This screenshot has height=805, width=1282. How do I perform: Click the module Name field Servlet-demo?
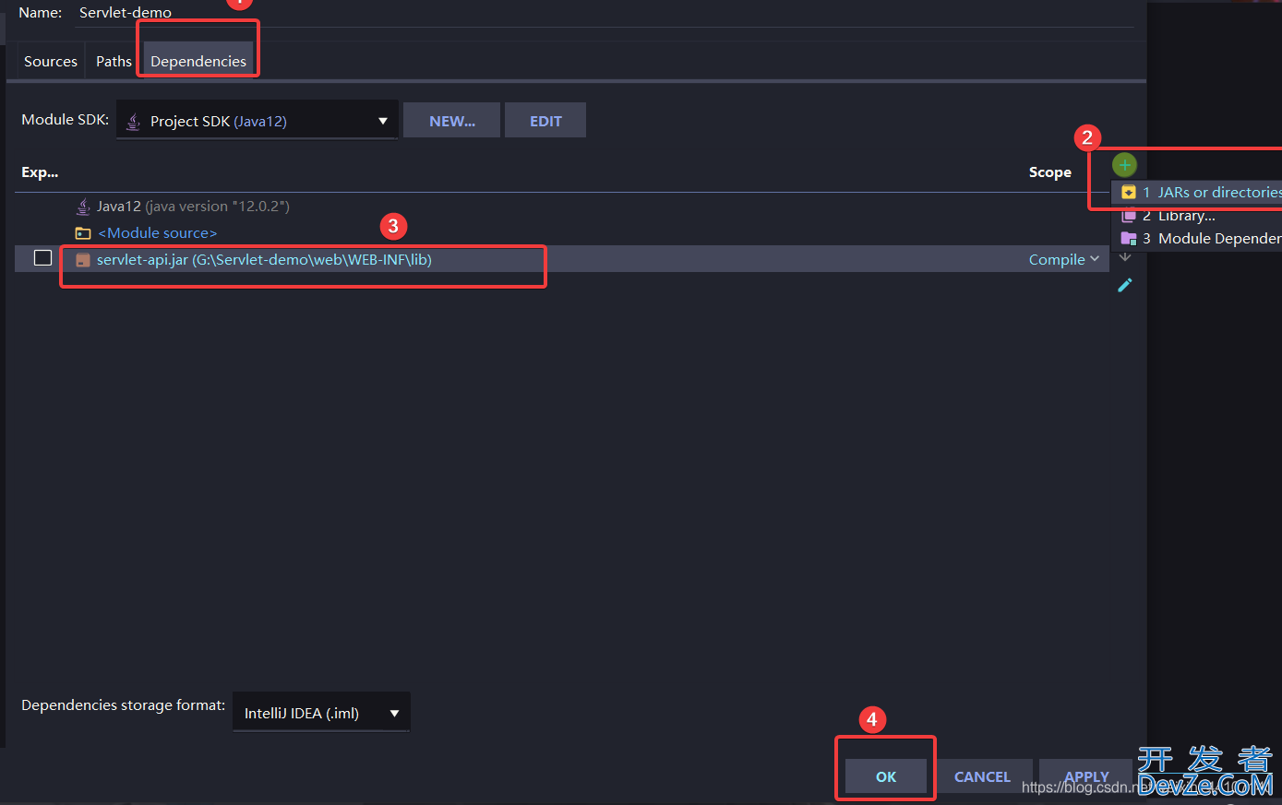pos(605,13)
